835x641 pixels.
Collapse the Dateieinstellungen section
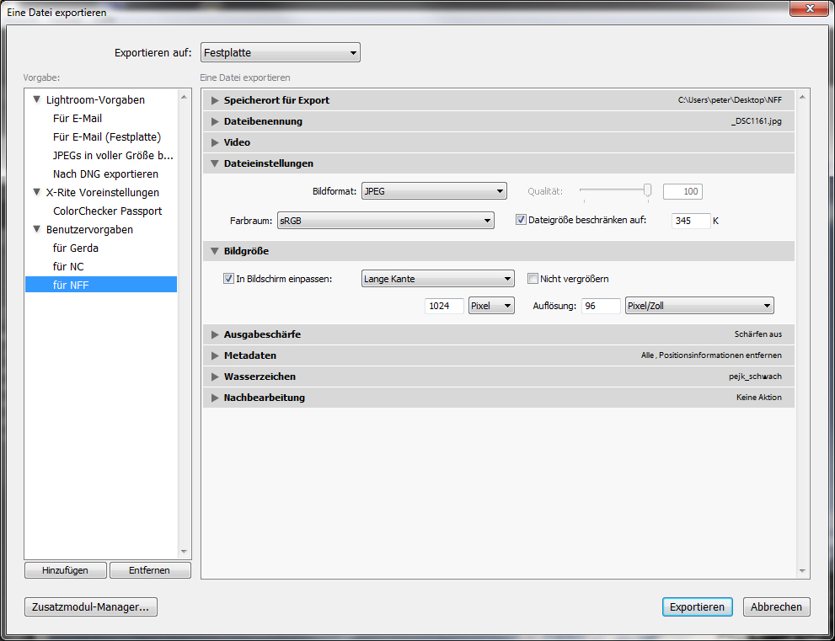coord(215,163)
